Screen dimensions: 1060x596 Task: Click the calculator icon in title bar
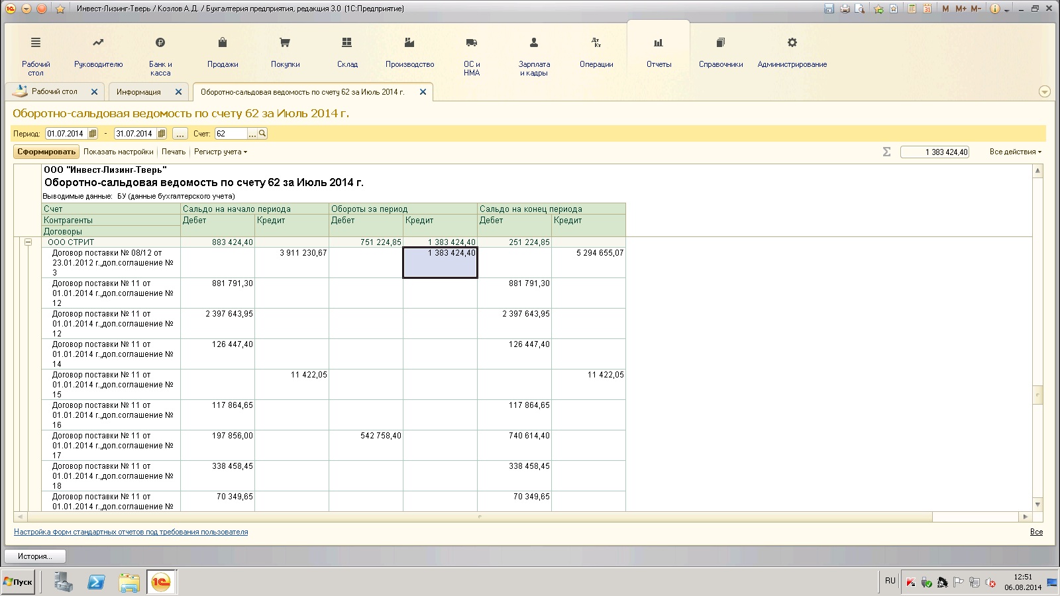pyautogui.click(x=912, y=9)
